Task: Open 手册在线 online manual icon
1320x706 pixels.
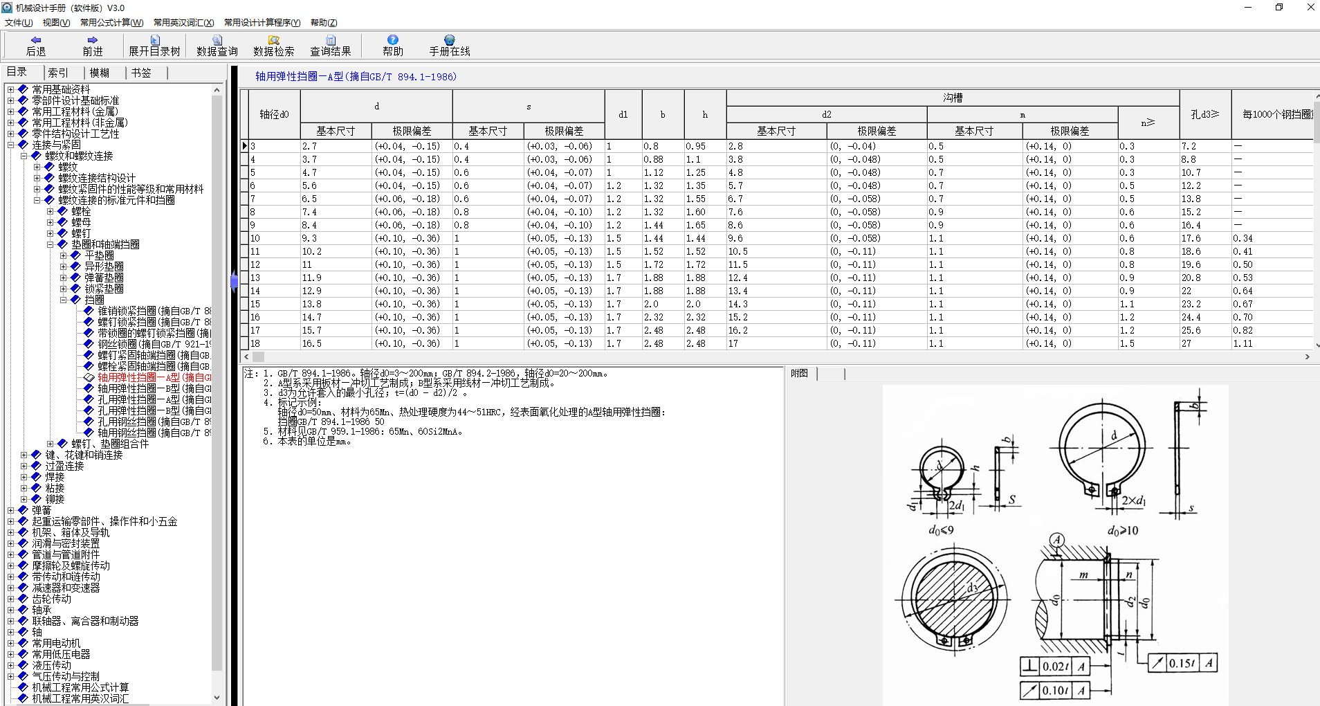Action: 450,40
